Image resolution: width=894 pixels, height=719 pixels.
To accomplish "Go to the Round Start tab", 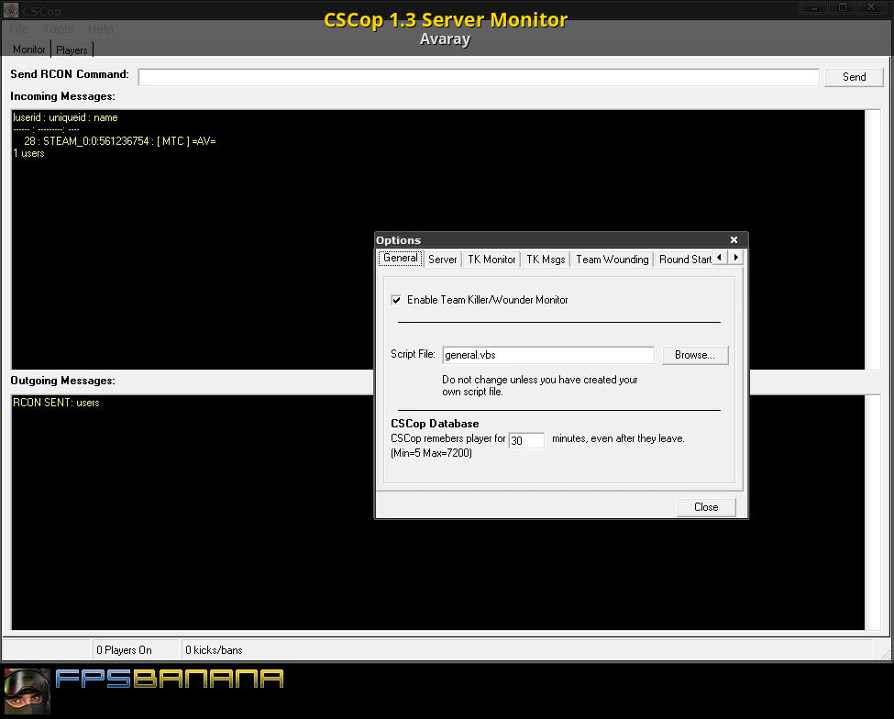I will coord(685,260).
